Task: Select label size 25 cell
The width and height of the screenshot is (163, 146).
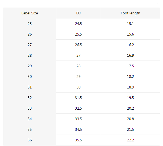Action: click(x=30, y=24)
